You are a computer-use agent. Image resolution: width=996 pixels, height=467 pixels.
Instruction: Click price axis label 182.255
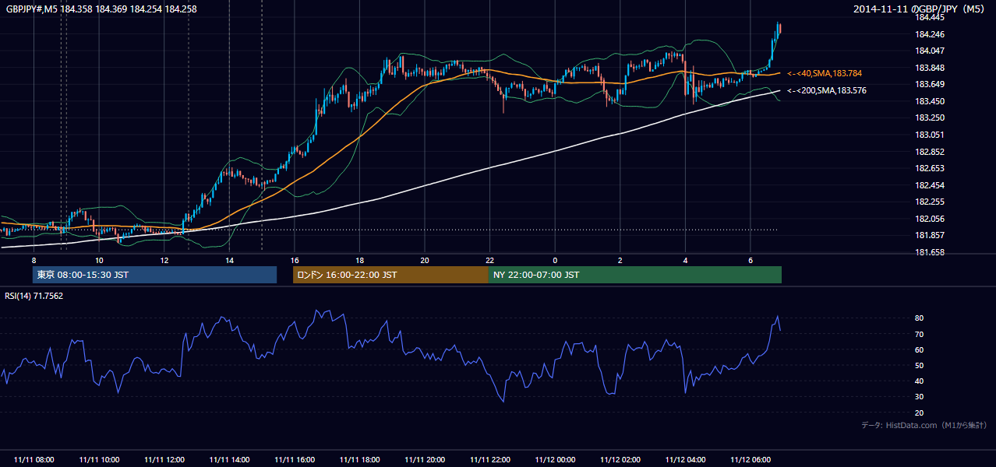click(930, 202)
